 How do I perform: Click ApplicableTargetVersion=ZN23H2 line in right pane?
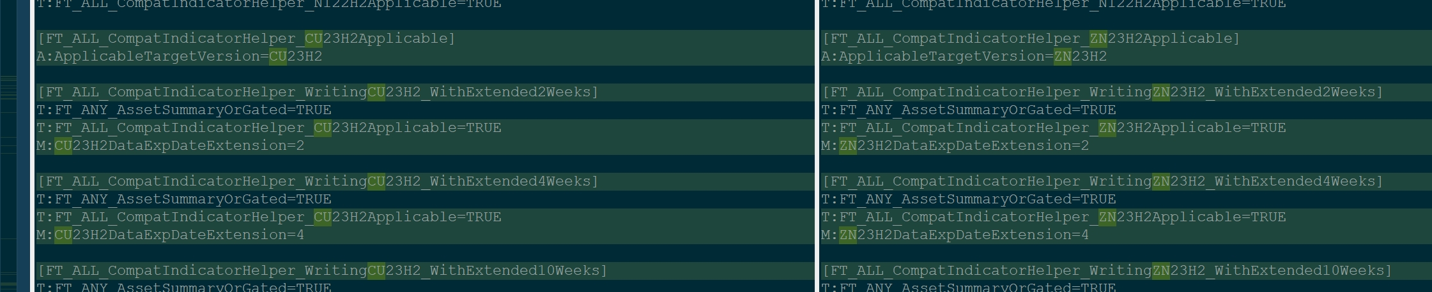click(964, 57)
